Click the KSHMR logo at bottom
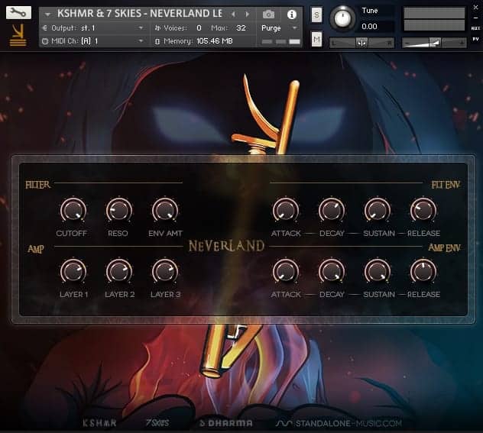The image size is (483, 433). pos(99,423)
